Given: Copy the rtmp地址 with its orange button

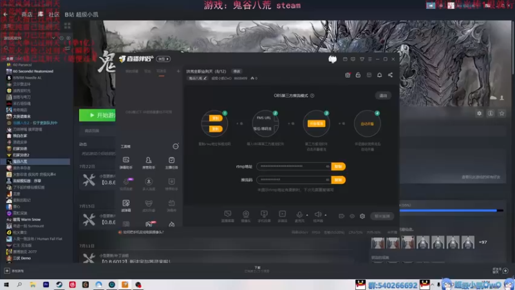Looking at the screenshot, I should pos(339,166).
